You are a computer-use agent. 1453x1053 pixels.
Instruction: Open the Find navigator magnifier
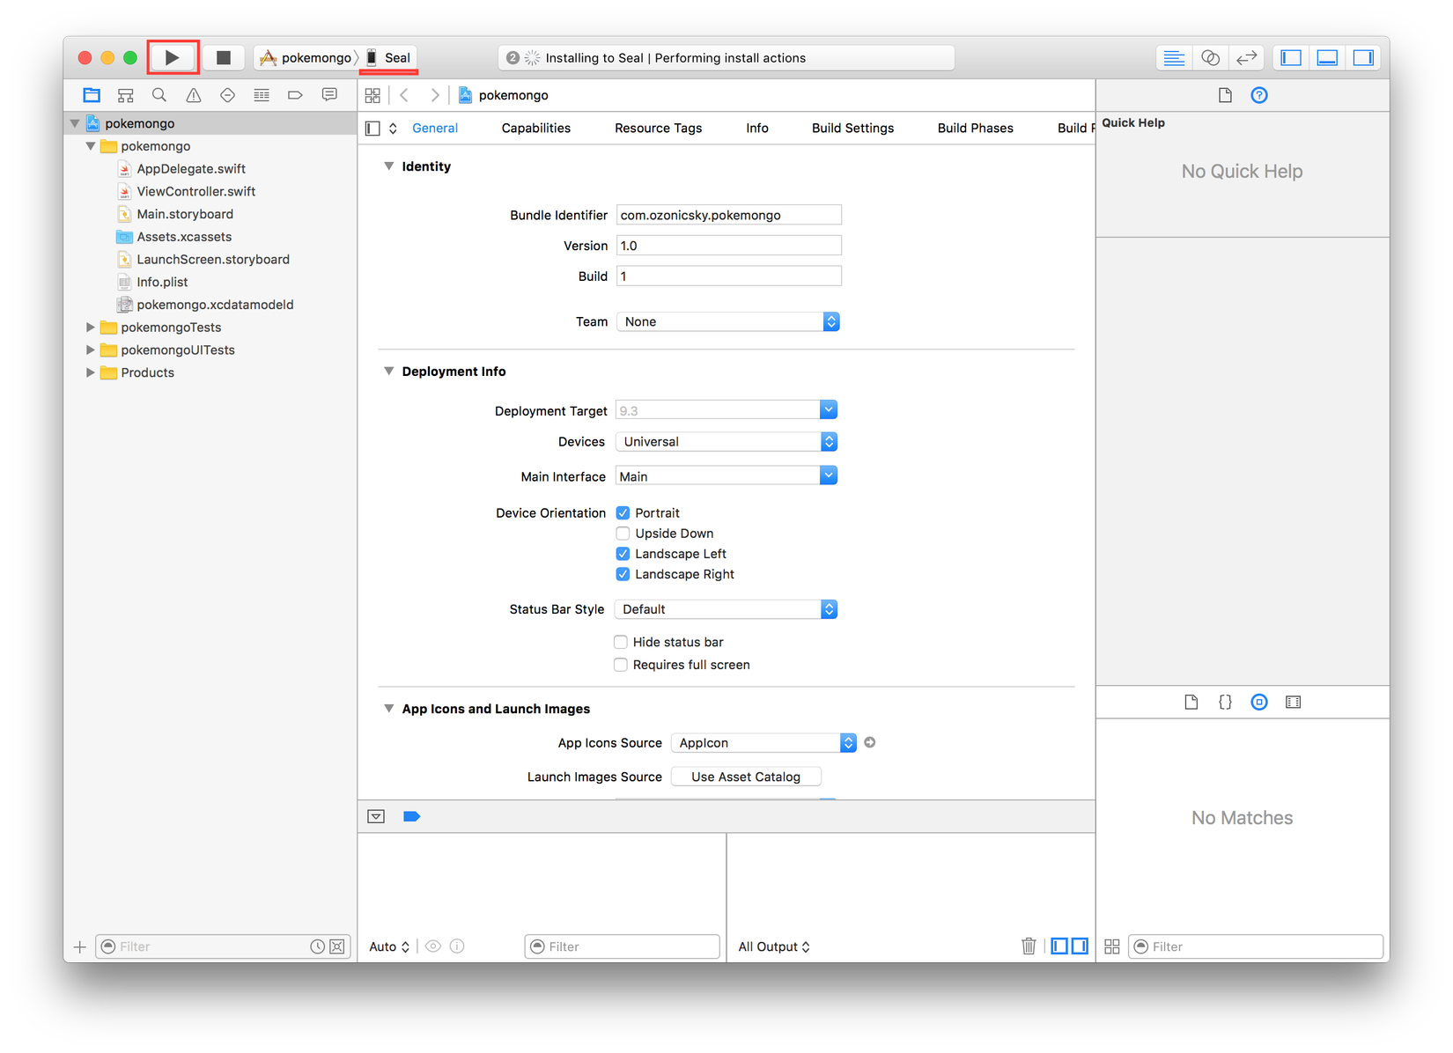click(x=159, y=95)
